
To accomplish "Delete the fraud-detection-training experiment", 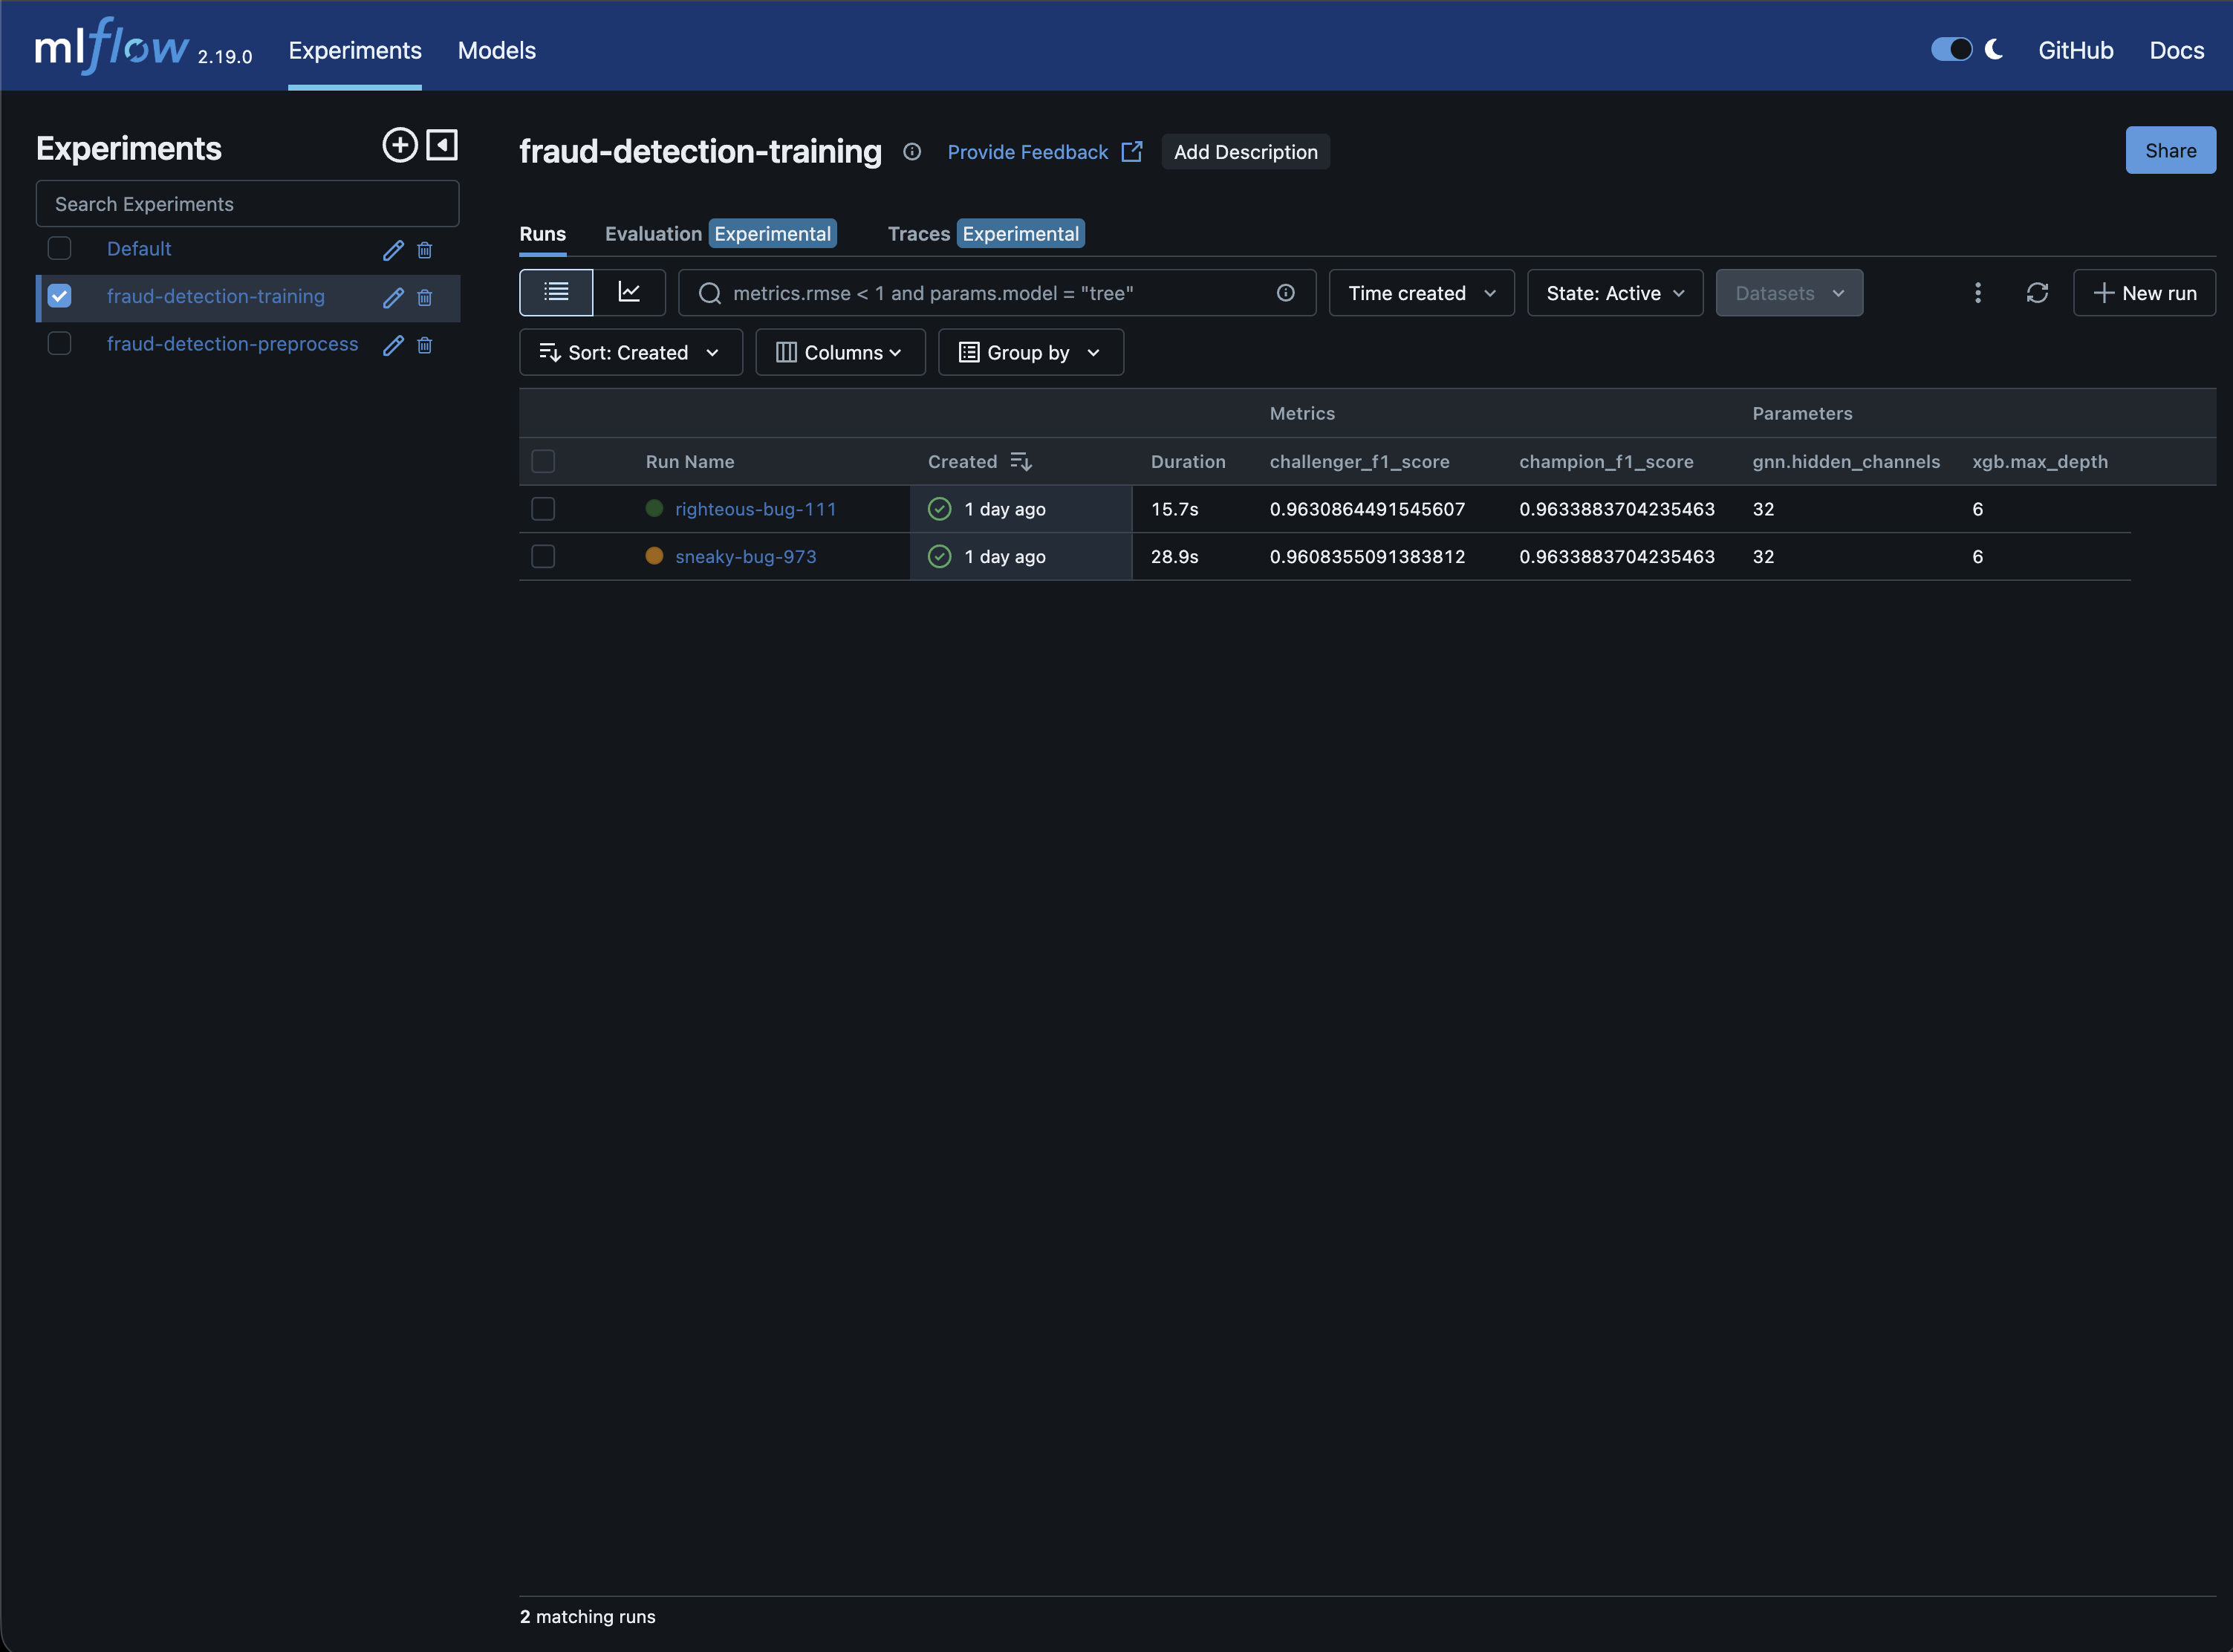I will pos(424,298).
